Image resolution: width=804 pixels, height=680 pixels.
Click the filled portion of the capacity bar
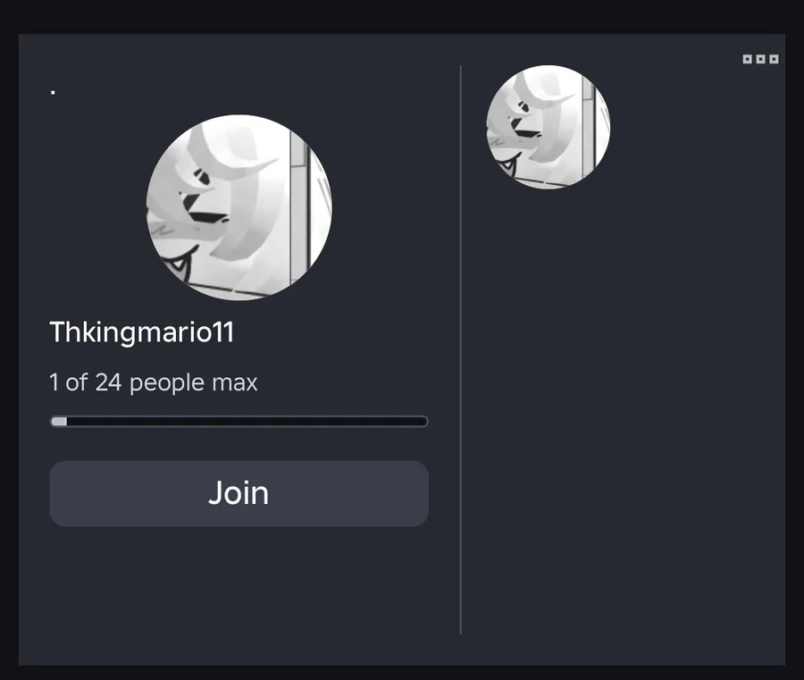click(59, 422)
